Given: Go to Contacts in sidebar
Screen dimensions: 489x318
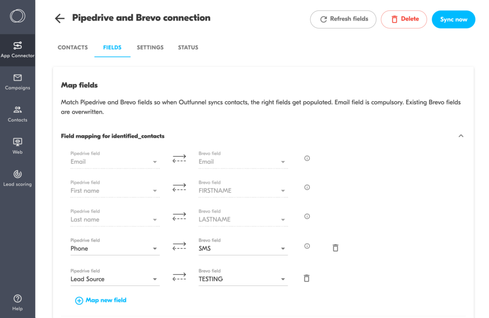Looking at the screenshot, I should tap(18, 114).
